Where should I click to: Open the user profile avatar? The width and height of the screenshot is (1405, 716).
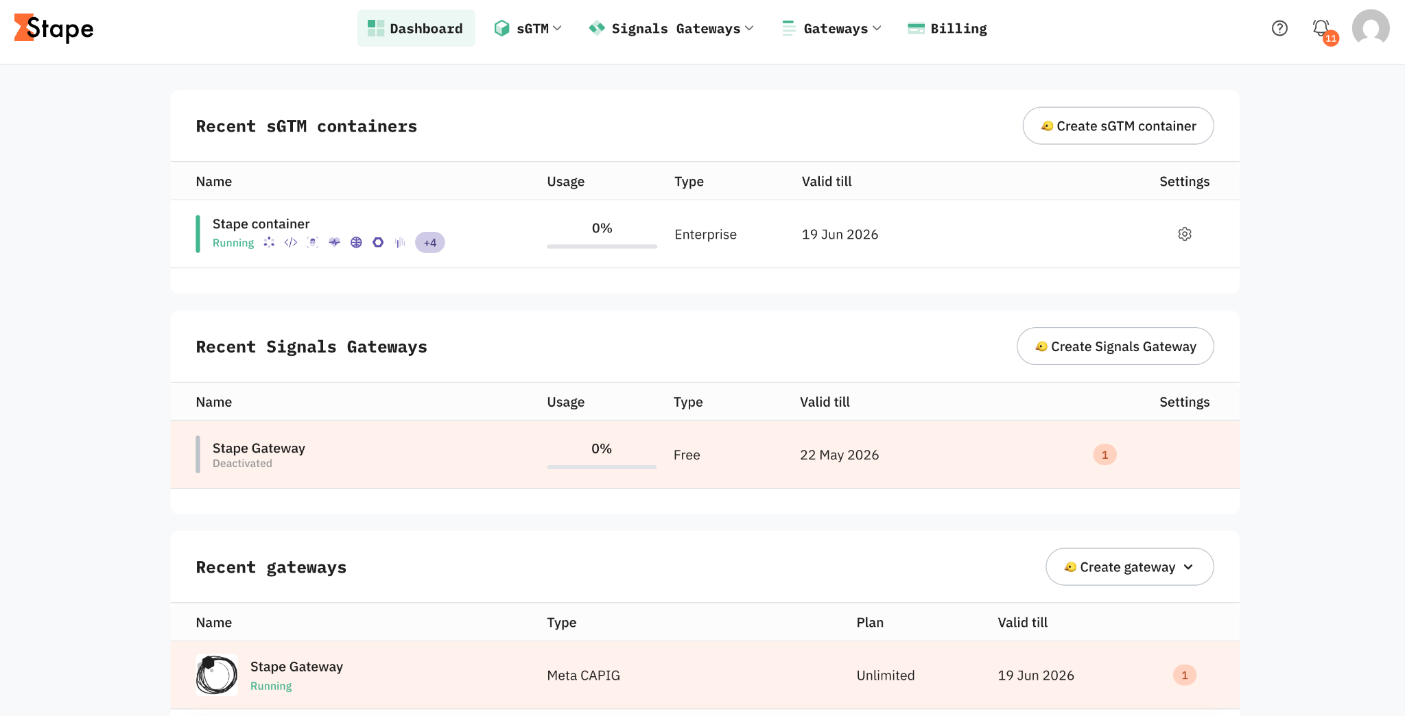click(1371, 28)
